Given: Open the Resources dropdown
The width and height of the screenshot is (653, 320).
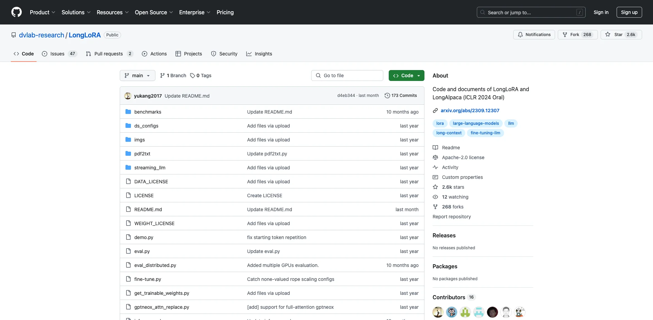Looking at the screenshot, I should point(113,12).
